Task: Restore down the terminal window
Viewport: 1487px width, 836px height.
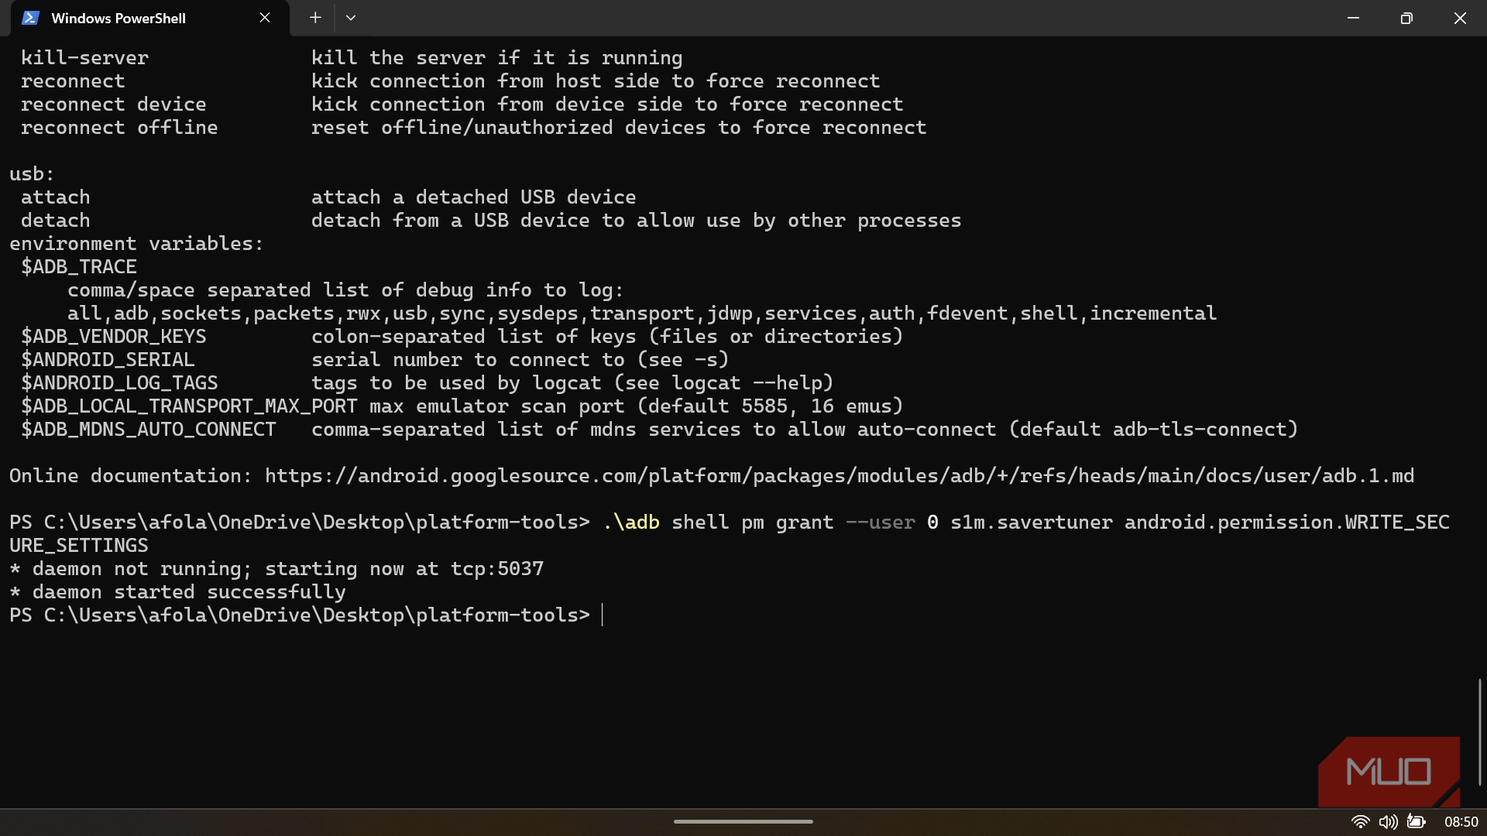Action: [1406, 18]
